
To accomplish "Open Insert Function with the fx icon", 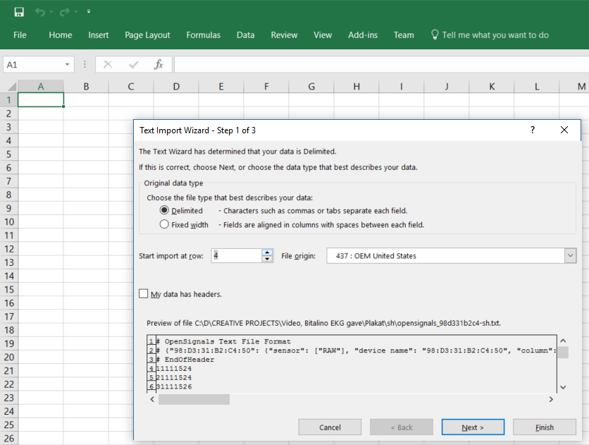I will point(159,63).
